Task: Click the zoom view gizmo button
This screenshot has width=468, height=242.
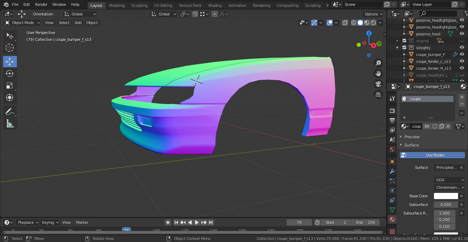Action: click(x=378, y=63)
